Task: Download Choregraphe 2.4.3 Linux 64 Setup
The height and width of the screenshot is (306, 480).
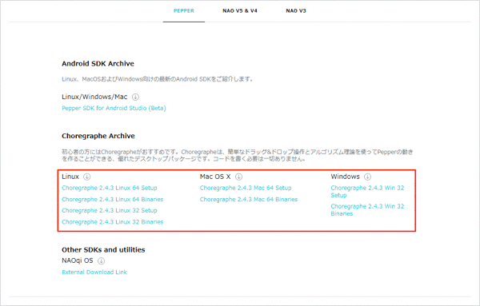Action: (x=110, y=188)
